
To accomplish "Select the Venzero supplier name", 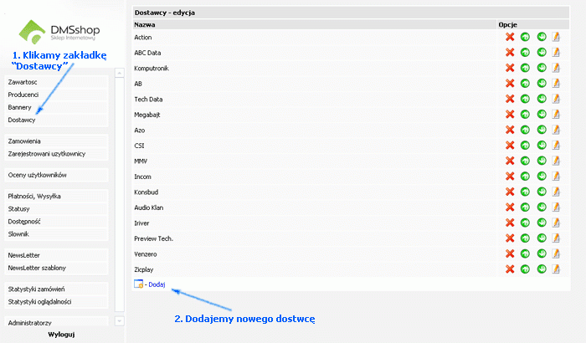I will (x=146, y=254).
